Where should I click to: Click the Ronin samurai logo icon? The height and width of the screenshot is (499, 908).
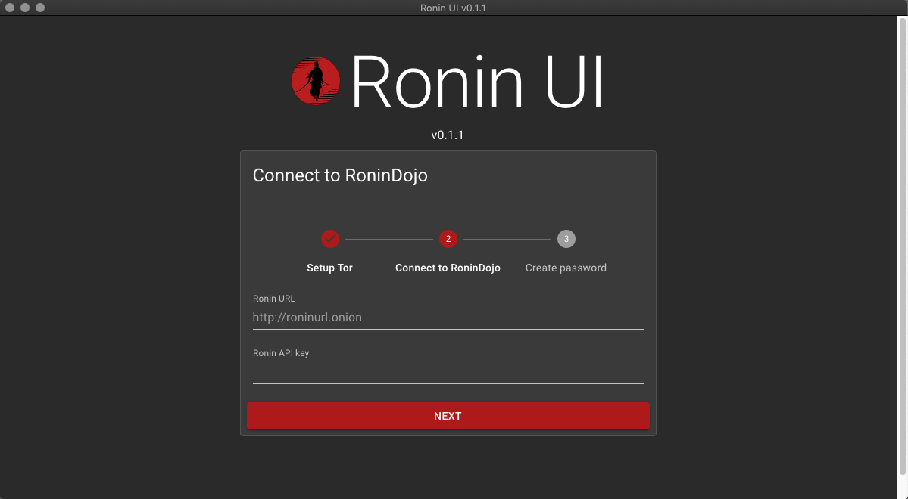click(x=316, y=81)
